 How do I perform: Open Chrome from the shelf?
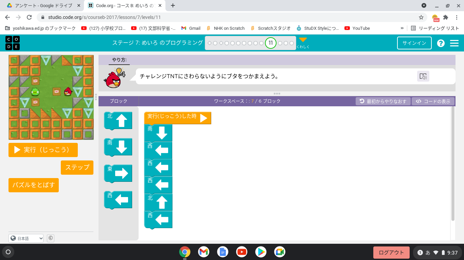[x=185, y=252]
